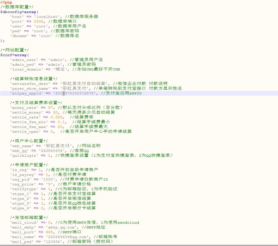Screen dimensions: 278x246
Task: Click the mail_smtp value smtp.qq.com
Action: [61, 227]
